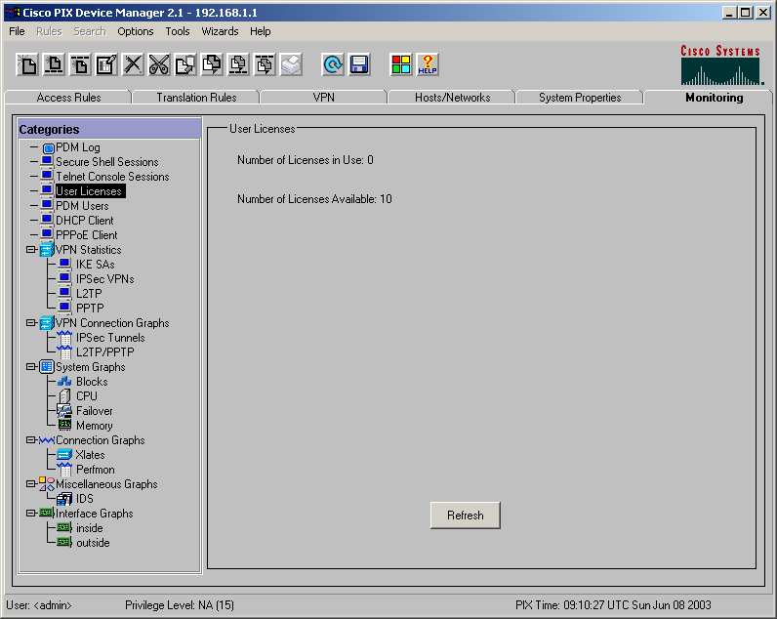Image resolution: width=777 pixels, height=619 pixels.
Task: Select PDM Users in the tree
Action: click(x=82, y=206)
